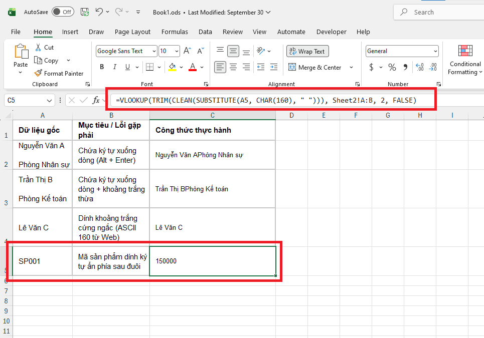Align text to the right
This screenshot has width=484, height=338.
(246, 67)
